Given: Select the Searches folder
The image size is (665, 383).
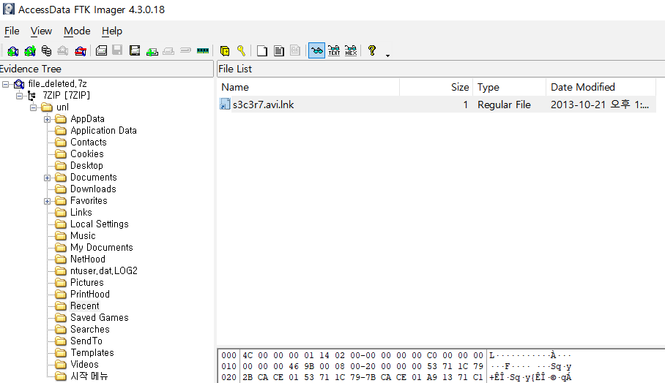Looking at the screenshot, I should 90,329.
